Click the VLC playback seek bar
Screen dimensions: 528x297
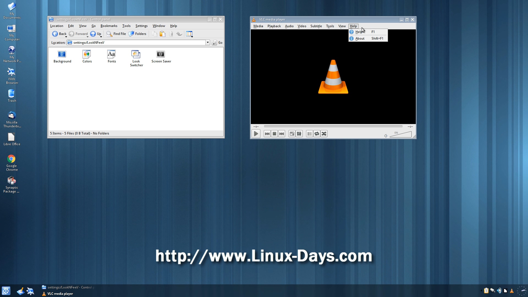tap(333, 127)
